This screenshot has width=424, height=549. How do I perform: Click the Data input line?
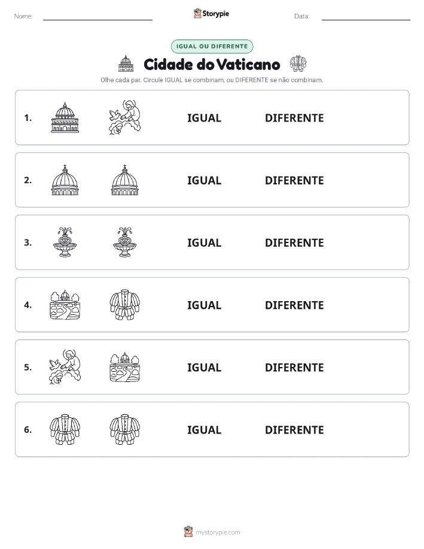[x=366, y=17]
